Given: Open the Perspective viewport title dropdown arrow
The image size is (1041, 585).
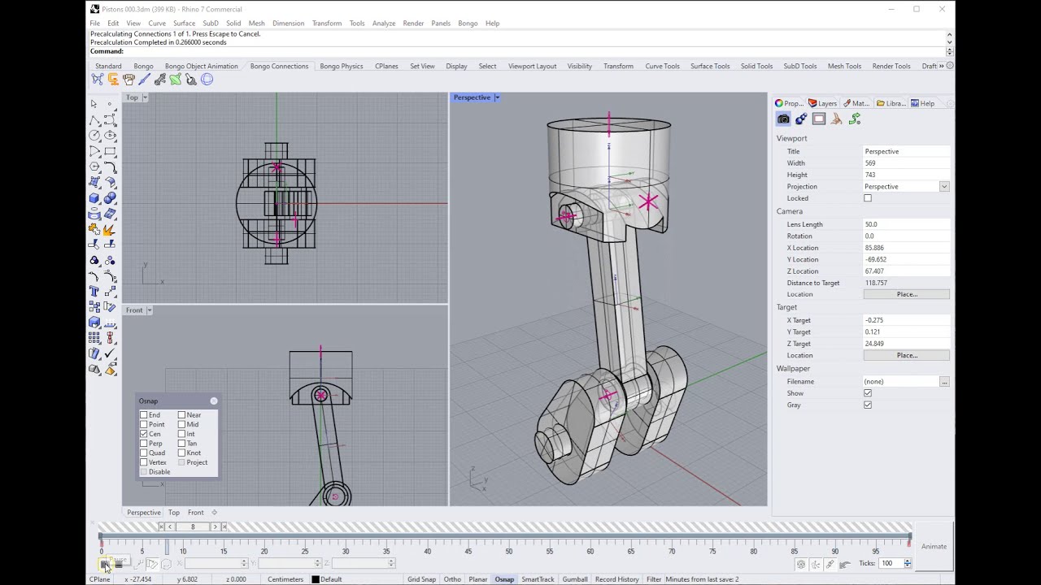Looking at the screenshot, I should (497, 97).
